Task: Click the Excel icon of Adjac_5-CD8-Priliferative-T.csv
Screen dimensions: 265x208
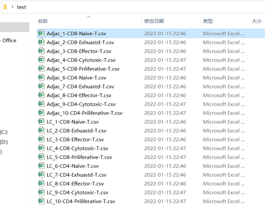Action: coord(41,68)
